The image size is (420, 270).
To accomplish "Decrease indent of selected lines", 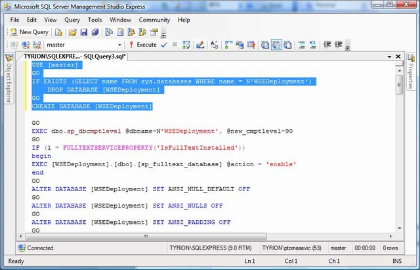I will coord(327,45).
